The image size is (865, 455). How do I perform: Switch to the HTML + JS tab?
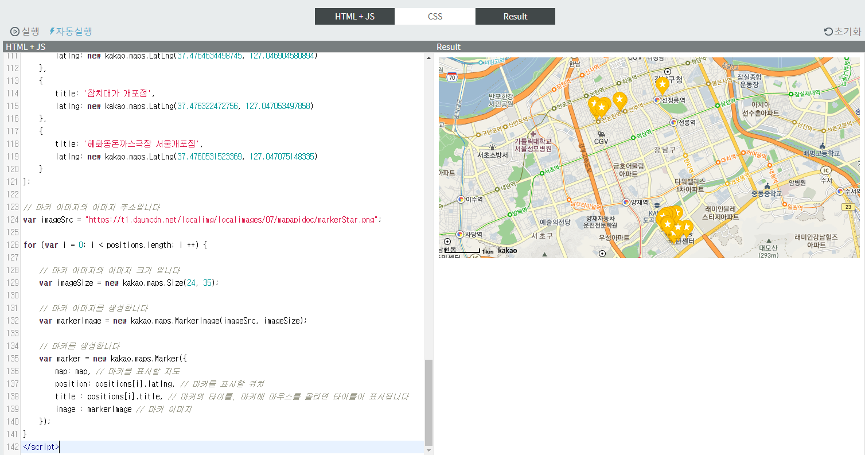pyautogui.click(x=354, y=16)
